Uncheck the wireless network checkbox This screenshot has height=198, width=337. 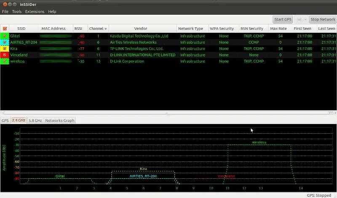point(5,61)
